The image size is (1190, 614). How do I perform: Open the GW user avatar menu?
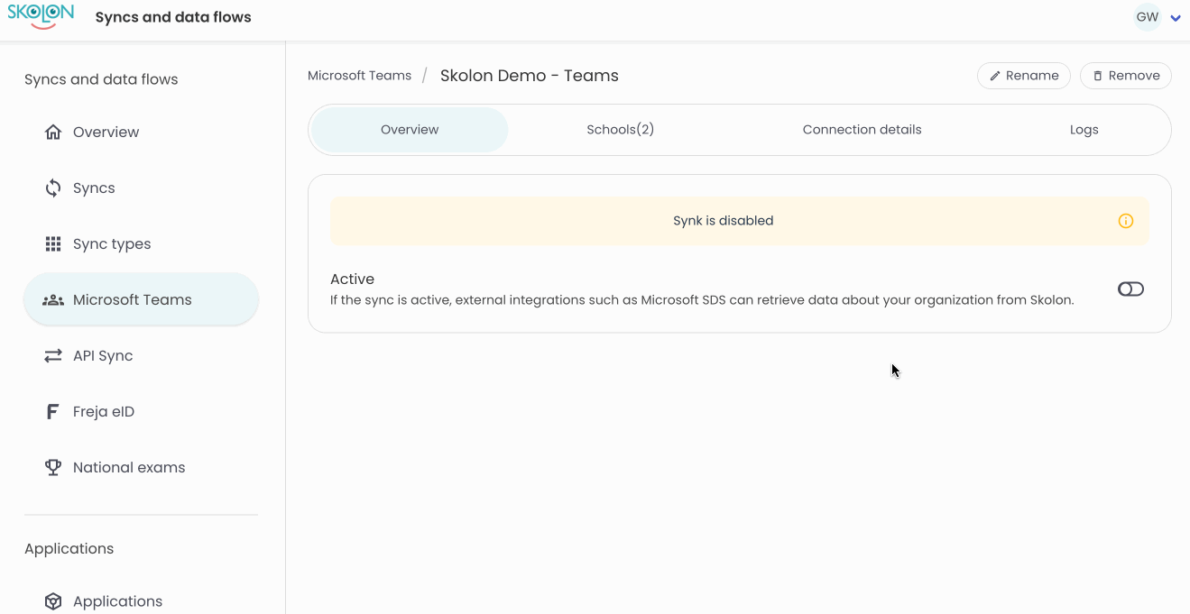1147,17
